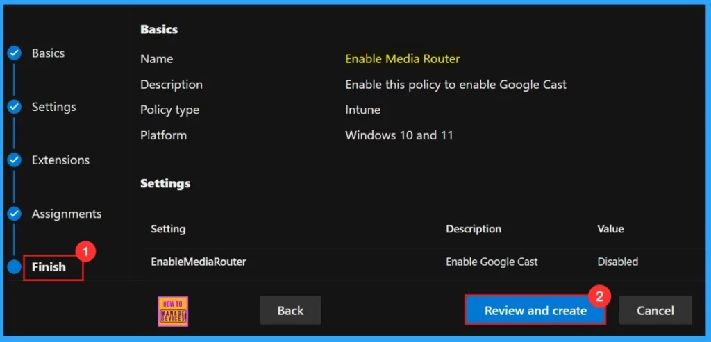The width and height of the screenshot is (711, 342).
Task: Click the Policy type field label
Action: (169, 110)
